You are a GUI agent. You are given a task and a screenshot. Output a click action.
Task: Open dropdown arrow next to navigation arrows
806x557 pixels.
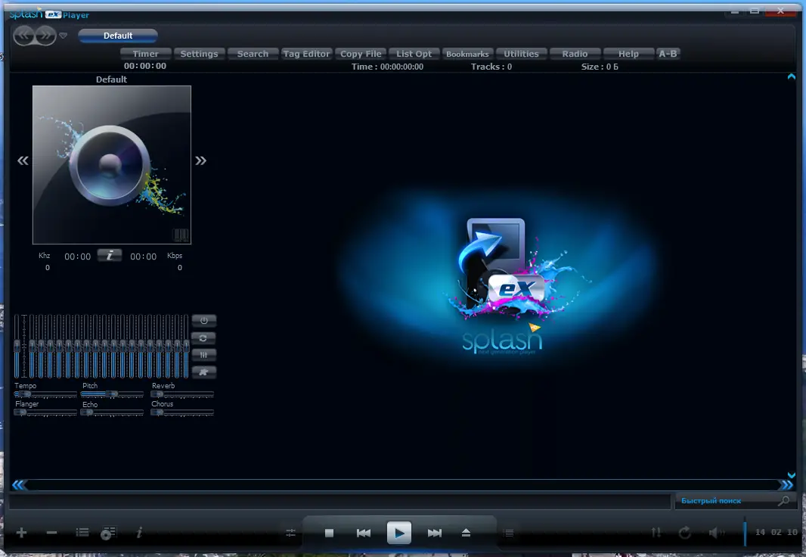[63, 36]
